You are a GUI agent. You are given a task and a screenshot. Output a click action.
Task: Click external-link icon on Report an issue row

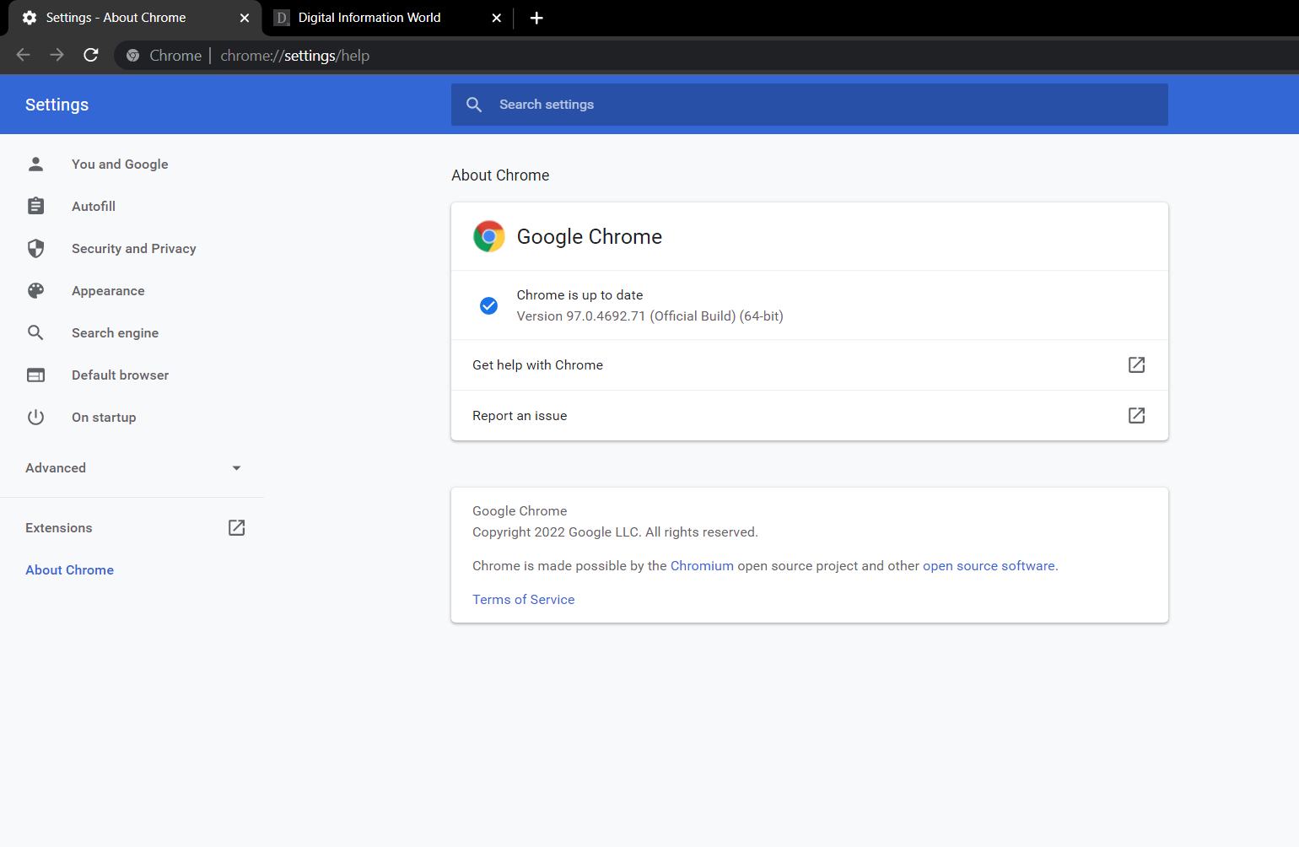tap(1136, 415)
